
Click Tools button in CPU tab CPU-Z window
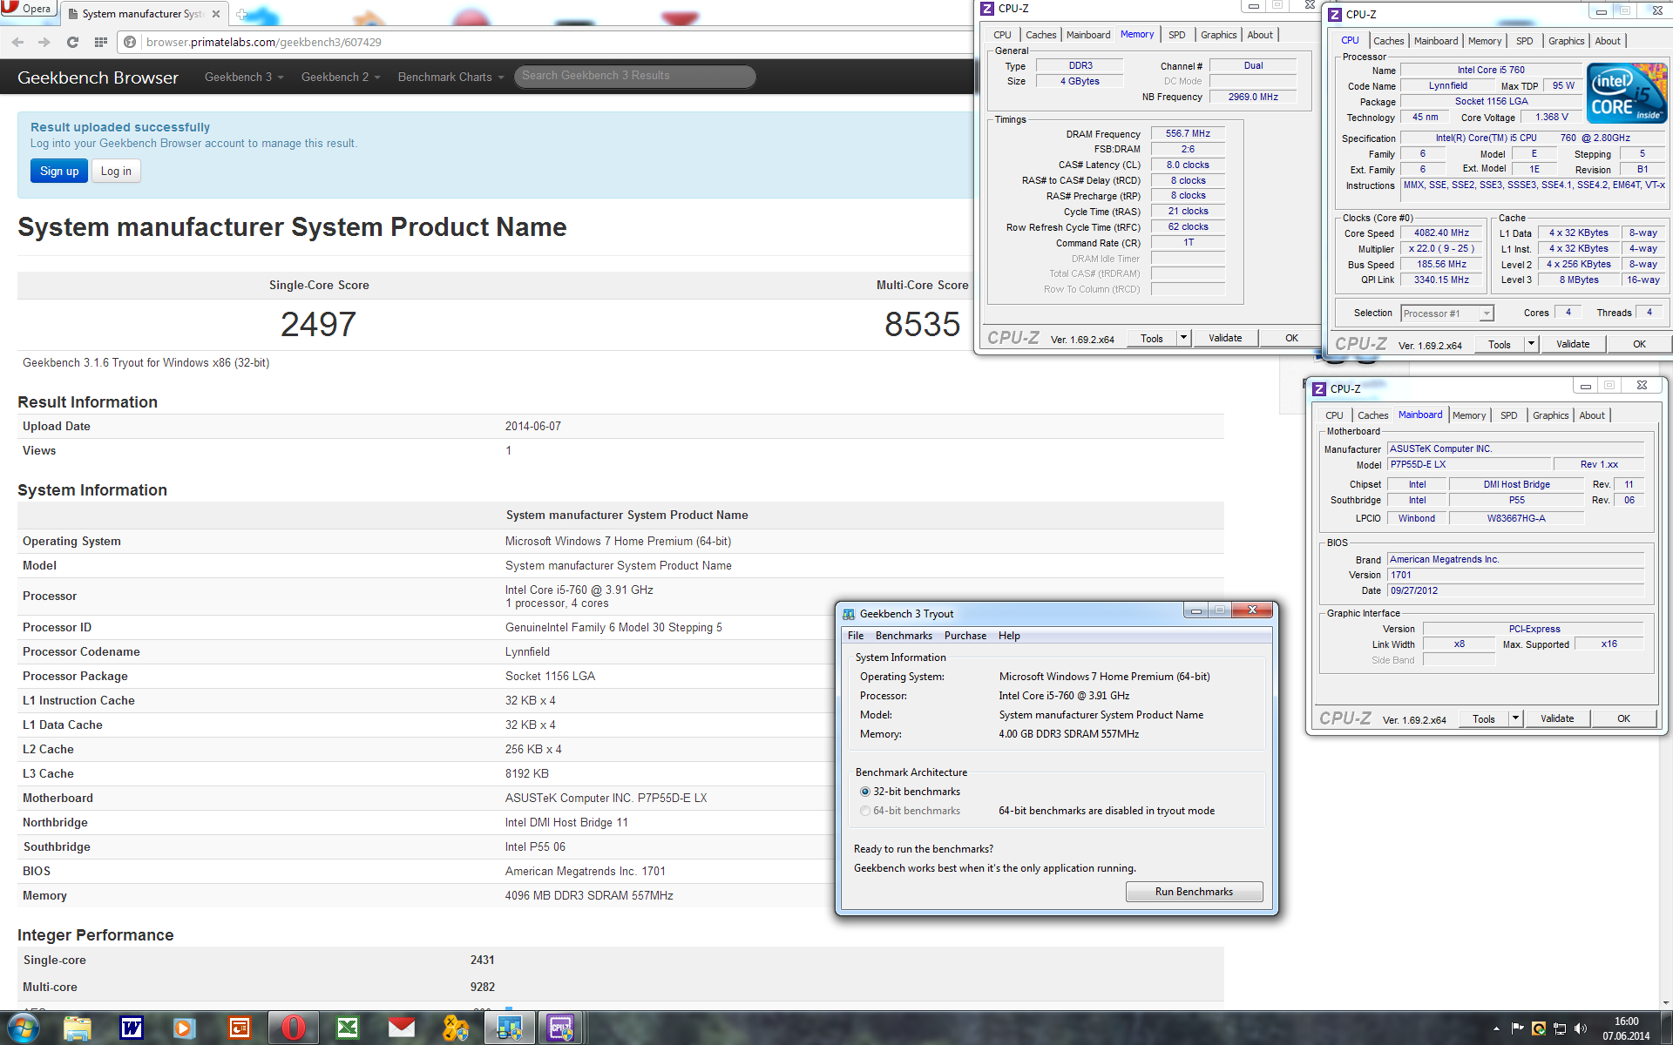1500,344
